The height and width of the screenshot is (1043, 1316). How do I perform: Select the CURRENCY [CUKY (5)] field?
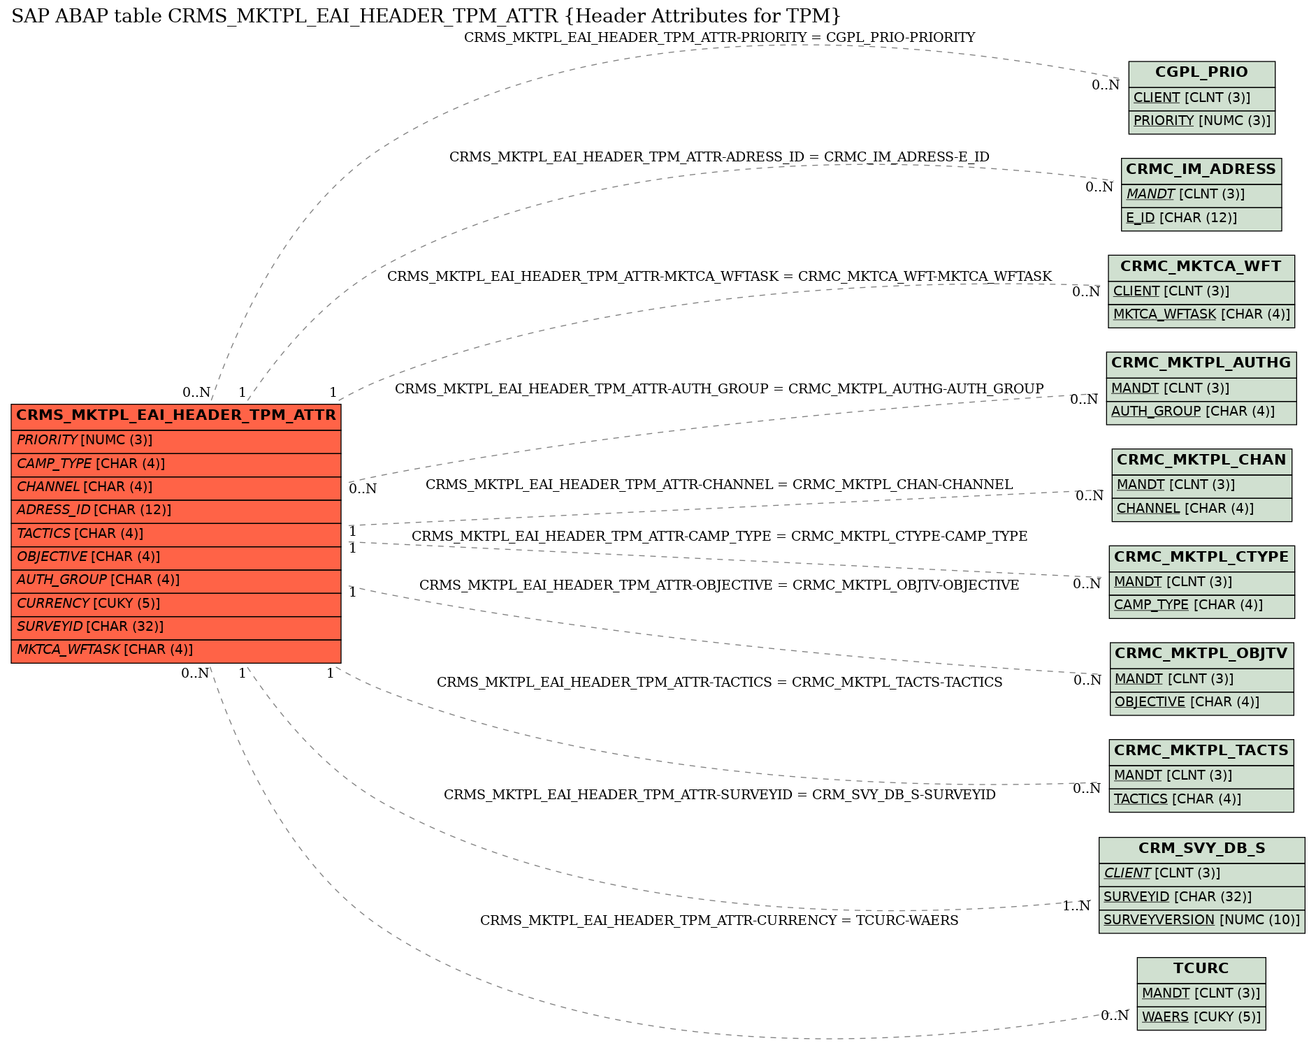[x=176, y=604]
